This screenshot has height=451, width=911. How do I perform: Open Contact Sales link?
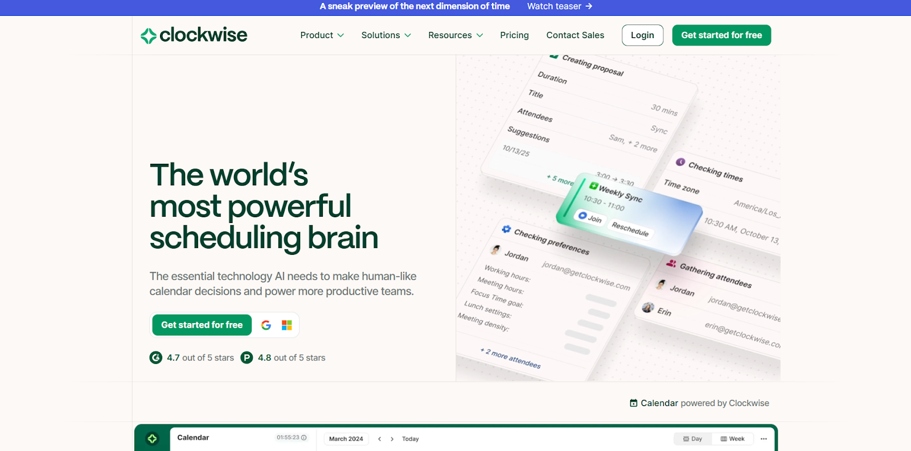pyautogui.click(x=575, y=35)
